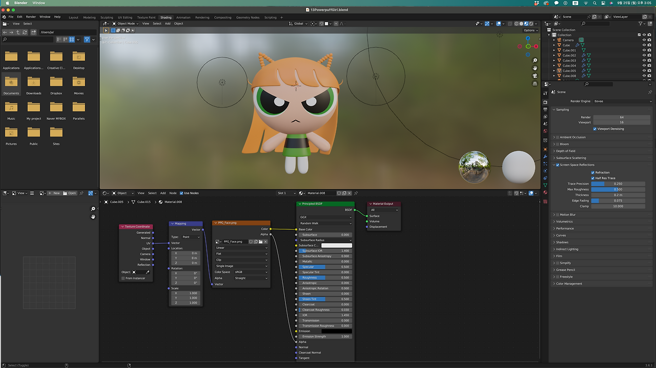Switch to the Geometry Nodes workspace tab
Viewport: 656px width, 368px height.
(248, 17)
